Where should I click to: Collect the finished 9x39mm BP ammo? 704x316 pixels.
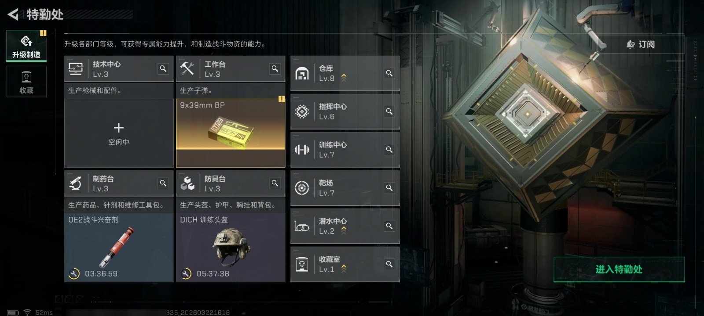231,133
